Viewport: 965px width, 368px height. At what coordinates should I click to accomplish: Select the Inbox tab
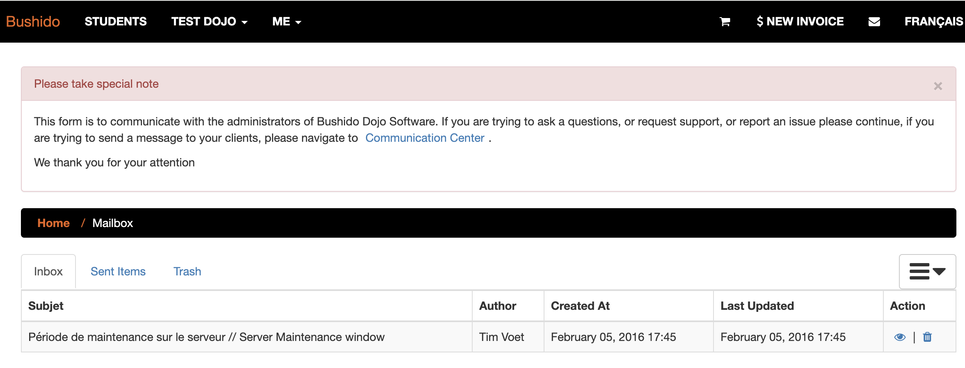48,272
